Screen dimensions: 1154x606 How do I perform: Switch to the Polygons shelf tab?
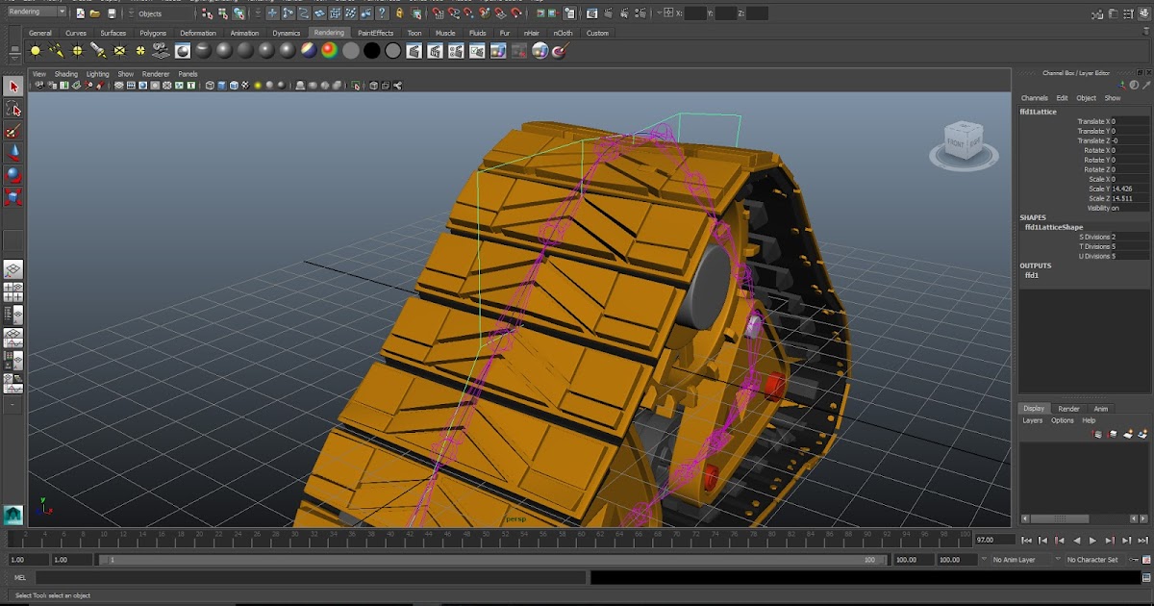point(153,32)
